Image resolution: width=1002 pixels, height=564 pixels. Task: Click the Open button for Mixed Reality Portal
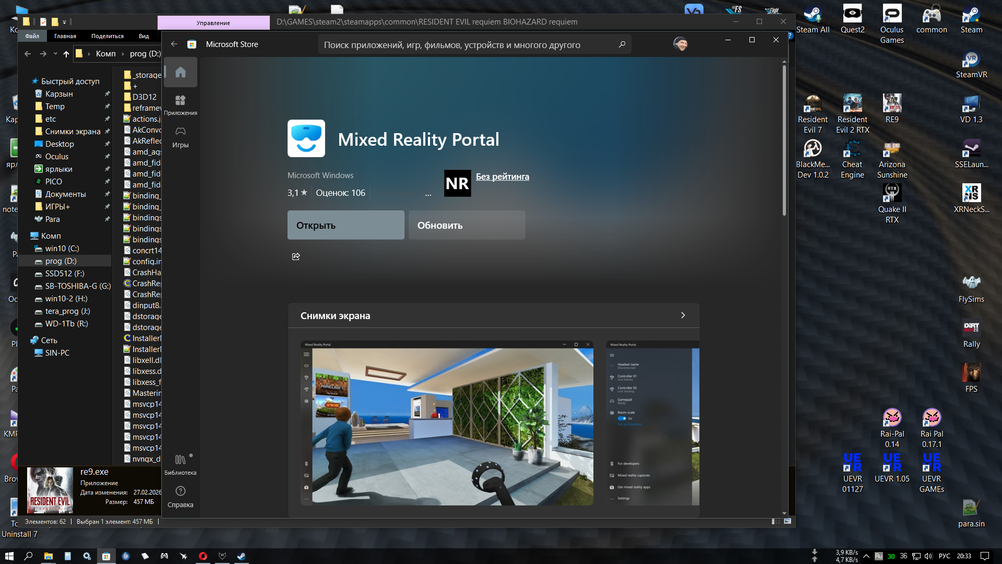pos(345,225)
